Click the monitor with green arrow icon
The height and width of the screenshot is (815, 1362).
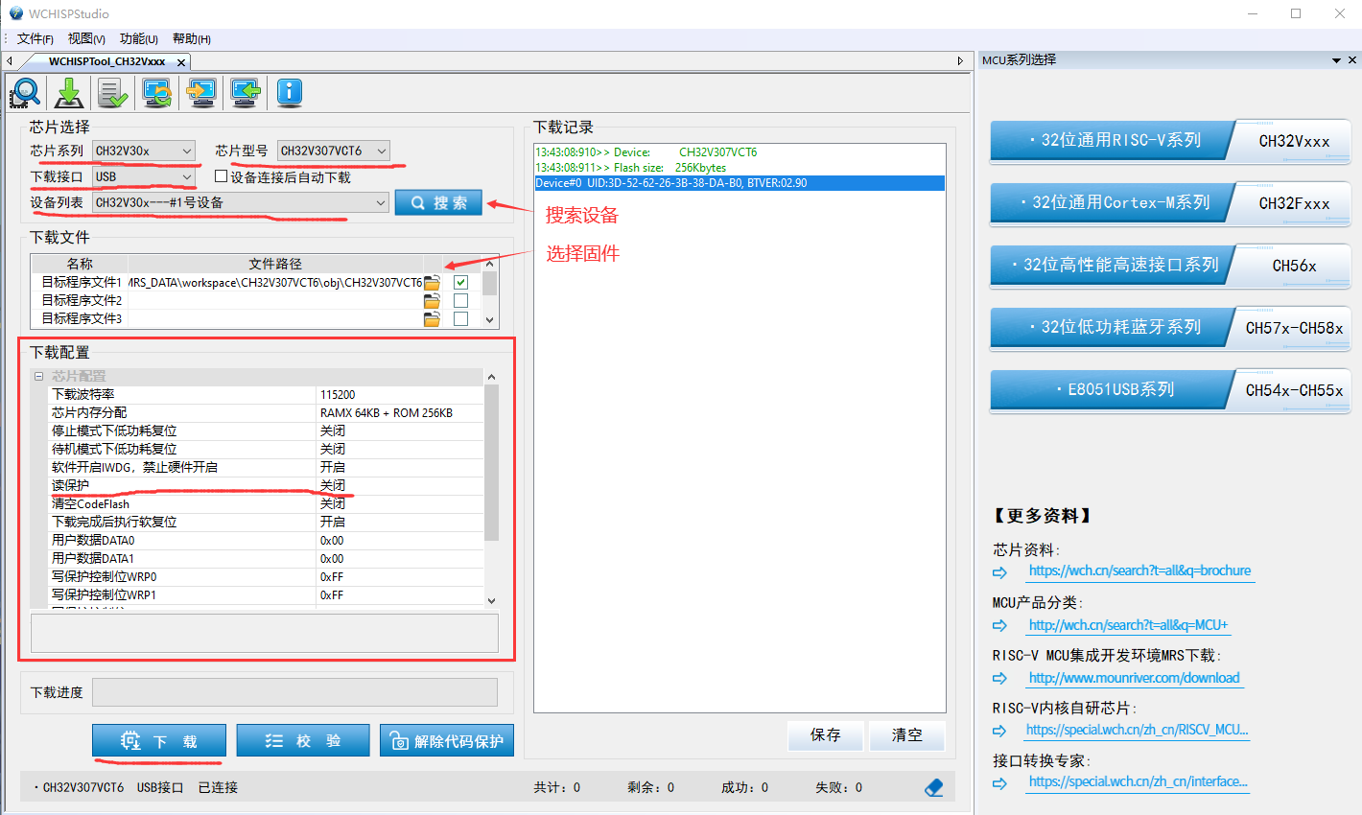click(x=245, y=93)
